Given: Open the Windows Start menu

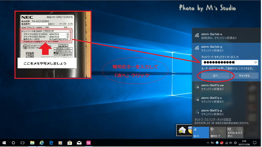Looking at the screenshot, I should pos(4,143).
